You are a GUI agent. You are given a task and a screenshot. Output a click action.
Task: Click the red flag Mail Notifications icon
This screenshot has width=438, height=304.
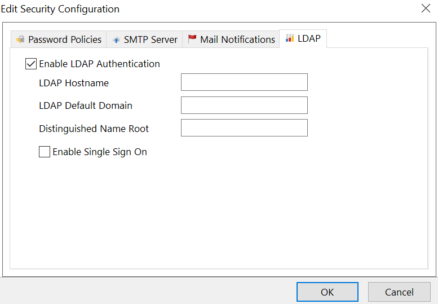point(192,39)
